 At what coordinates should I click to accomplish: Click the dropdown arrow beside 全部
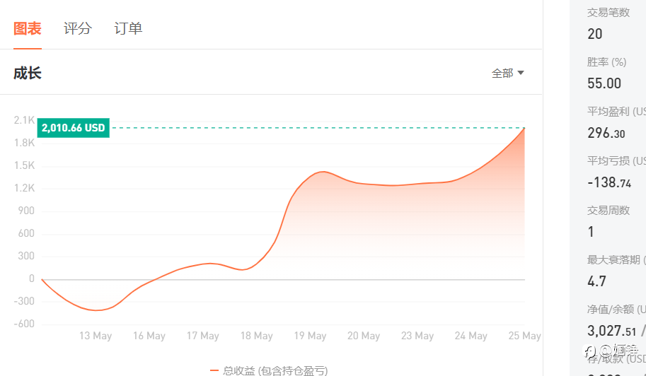[520, 73]
